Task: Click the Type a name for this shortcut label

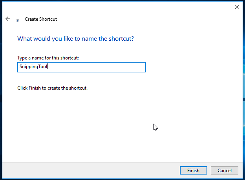Action: 48,58
